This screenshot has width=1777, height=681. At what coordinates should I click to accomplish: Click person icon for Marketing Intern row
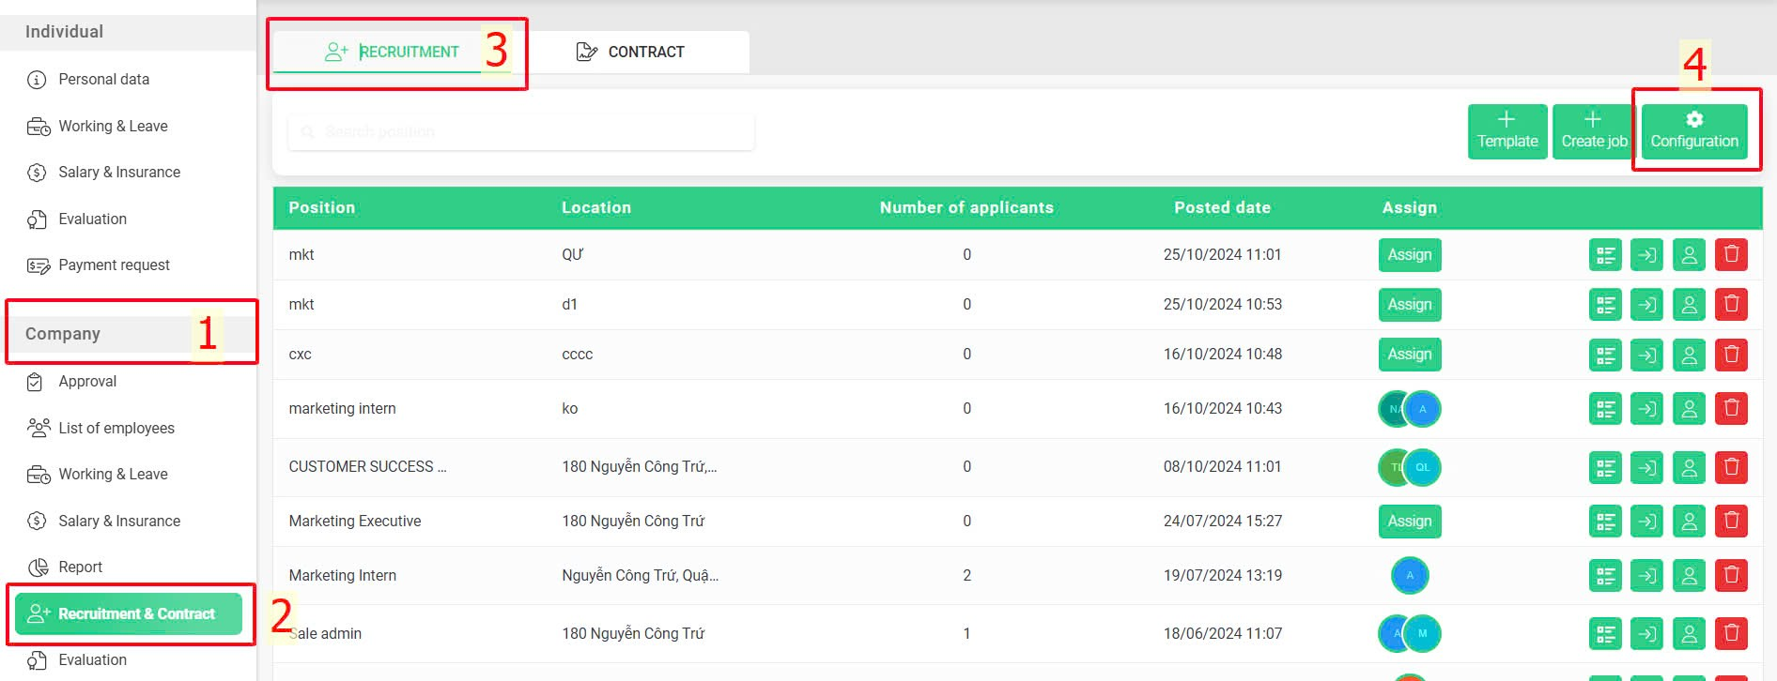(1689, 576)
